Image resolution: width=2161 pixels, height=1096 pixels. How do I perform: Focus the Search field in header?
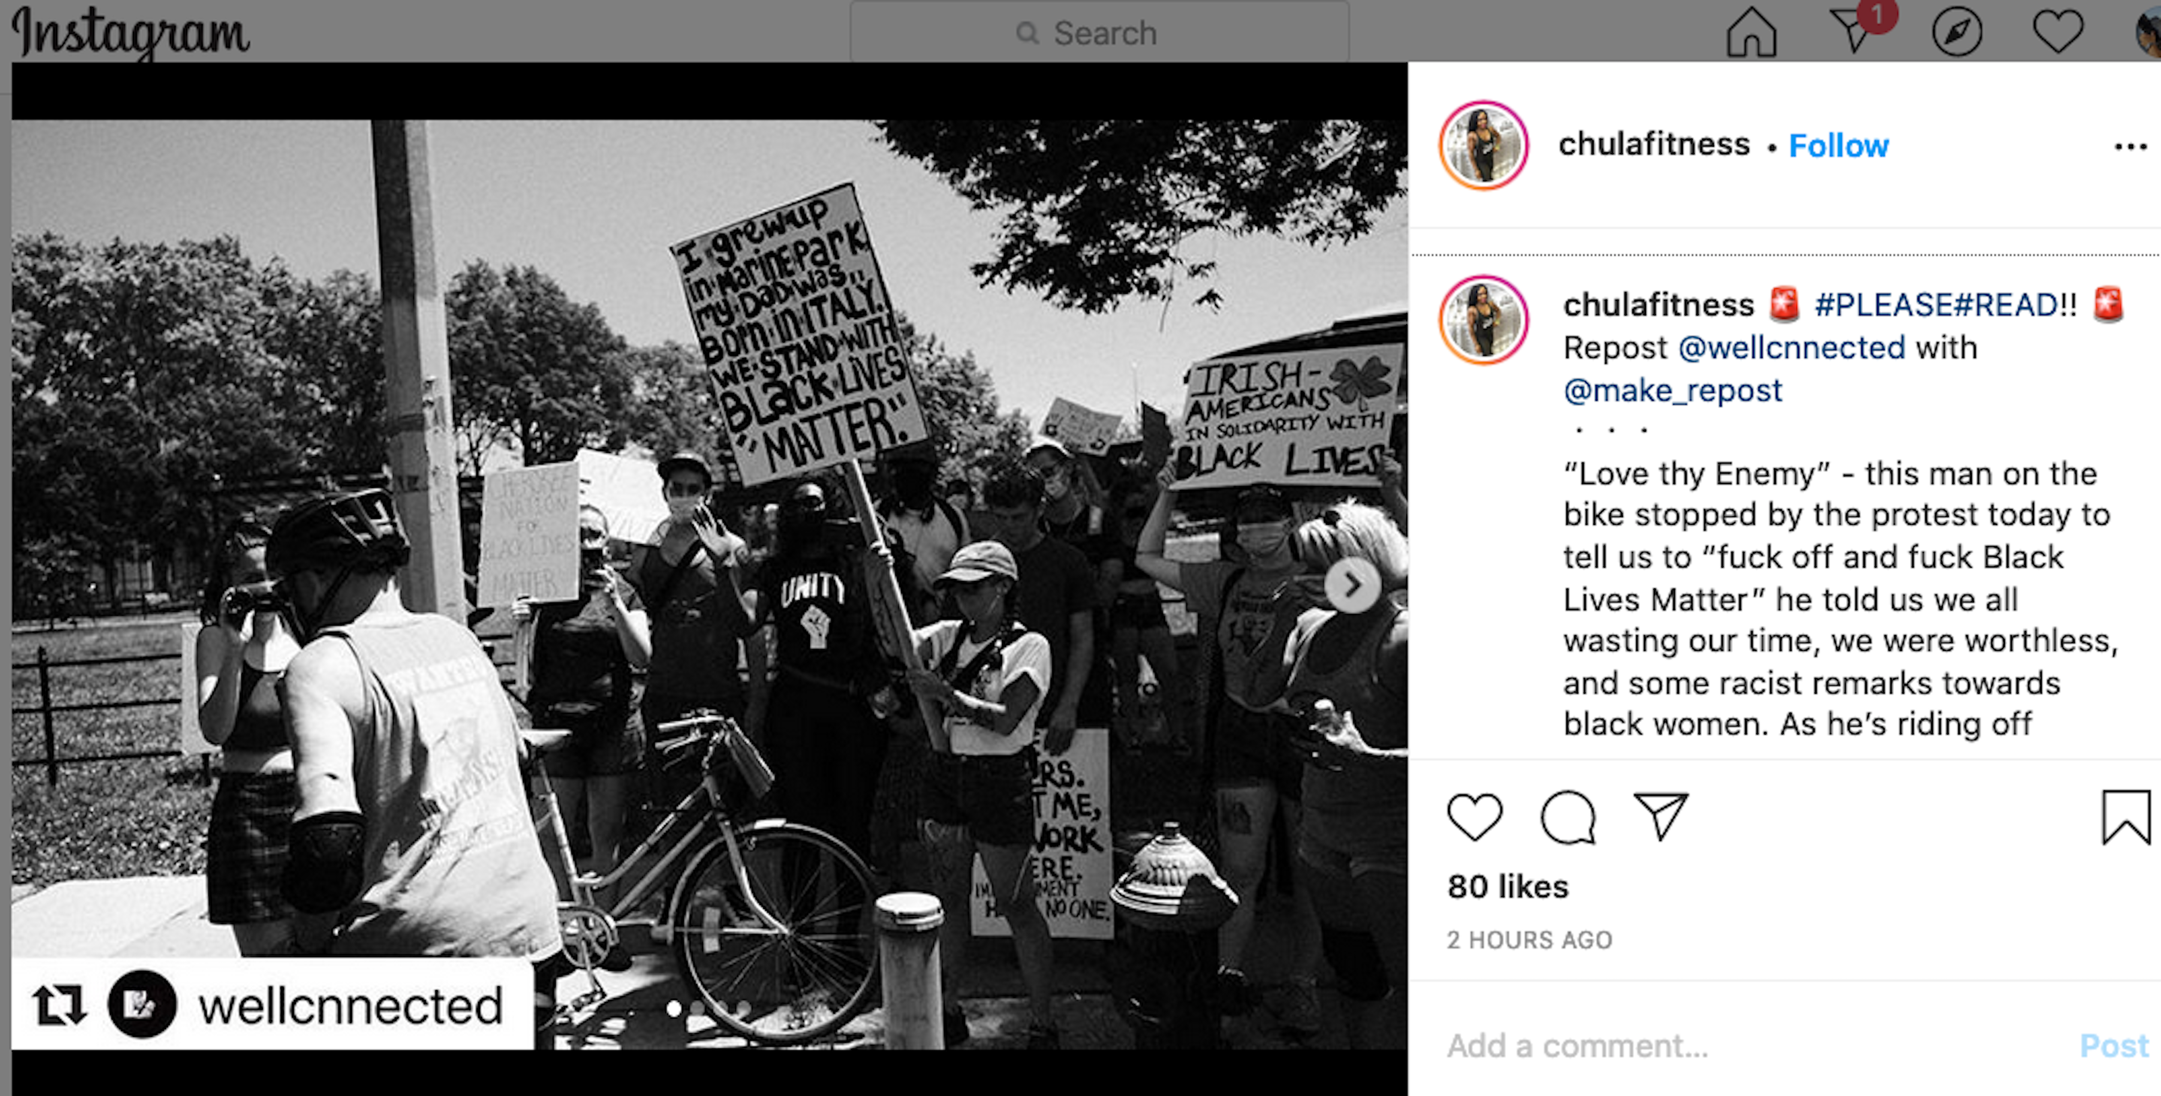(1099, 33)
